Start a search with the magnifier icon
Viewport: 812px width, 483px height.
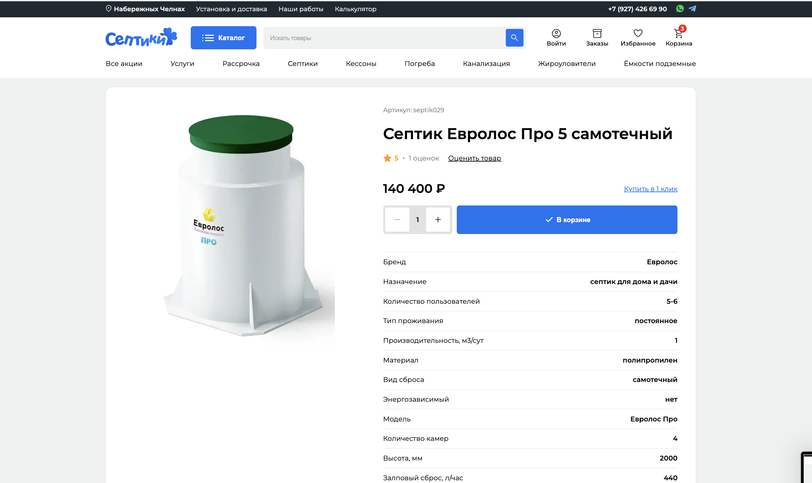(514, 37)
